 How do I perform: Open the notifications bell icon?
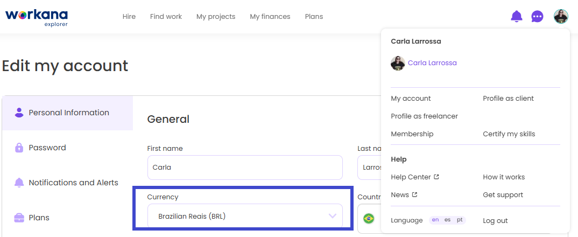coord(517,16)
